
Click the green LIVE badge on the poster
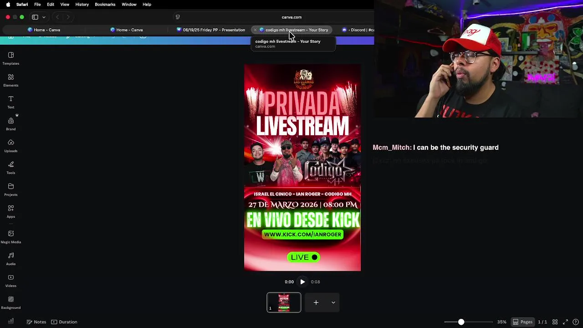[303, 257]
